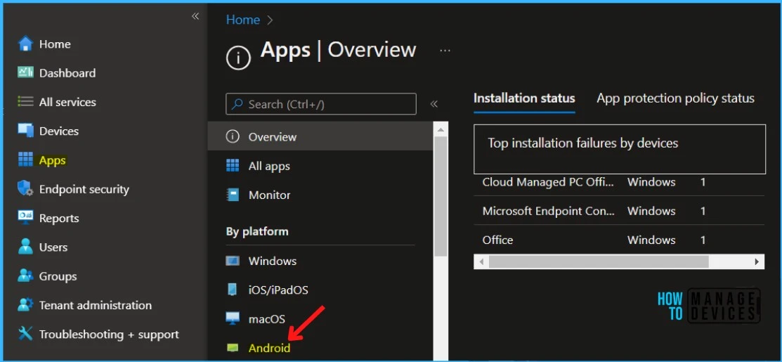Click the Overview info icon in the Apps menu
782x362 pixels.
(233, 136)
